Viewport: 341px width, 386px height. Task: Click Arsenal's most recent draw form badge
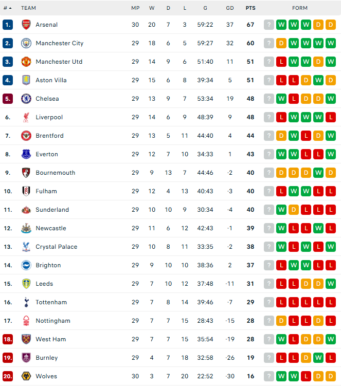[318, 25]
